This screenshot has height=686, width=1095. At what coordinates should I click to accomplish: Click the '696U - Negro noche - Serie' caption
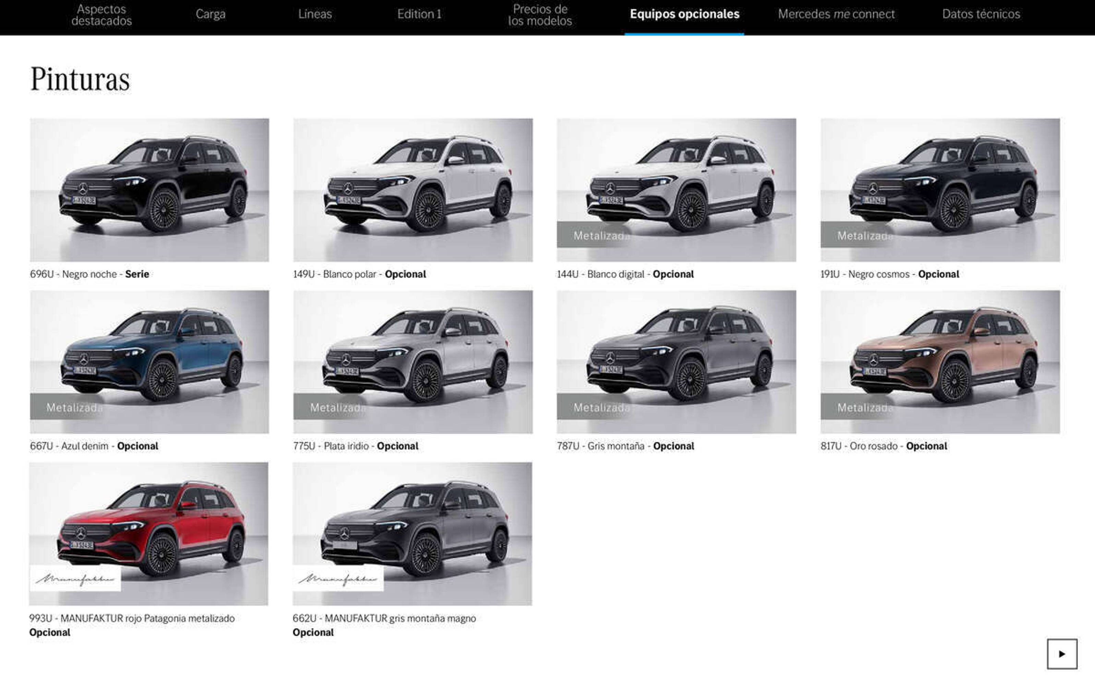point(90,274)
